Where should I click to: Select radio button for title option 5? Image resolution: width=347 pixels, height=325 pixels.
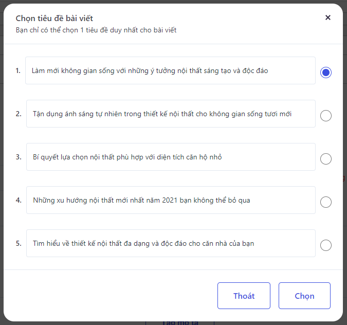pos(326,245)
